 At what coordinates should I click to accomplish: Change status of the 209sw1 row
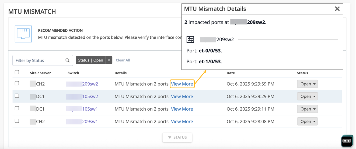tap(307, 122)
